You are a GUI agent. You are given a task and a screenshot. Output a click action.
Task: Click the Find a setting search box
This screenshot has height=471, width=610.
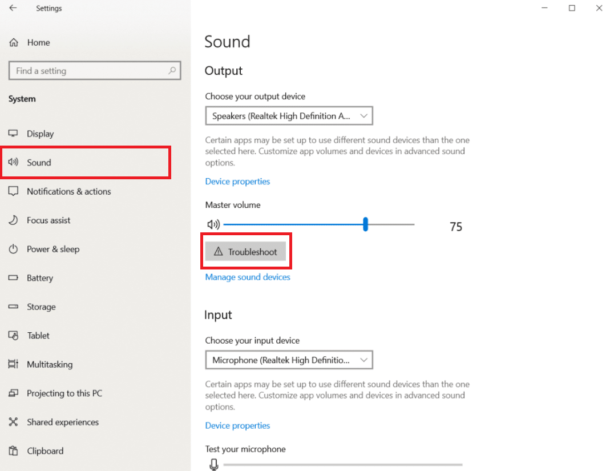(x=95, y=70)
